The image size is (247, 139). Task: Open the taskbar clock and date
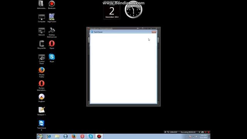click(x=203, y=136)
